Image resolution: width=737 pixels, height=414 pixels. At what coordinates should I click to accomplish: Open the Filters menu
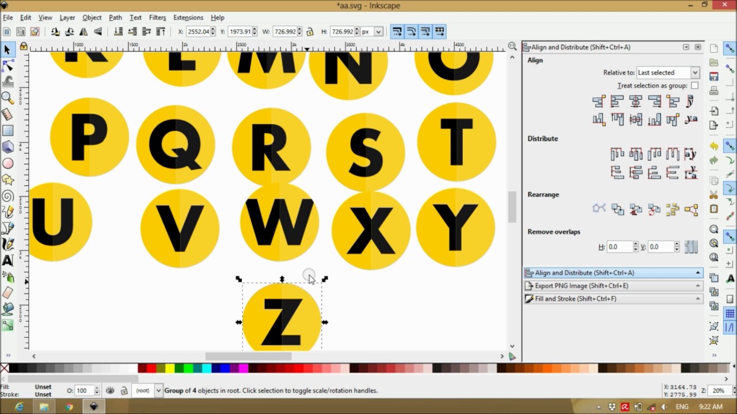157,17
